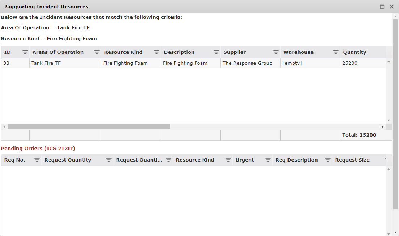The image size is (399, 236).
Task: Click The Response Group supplier cell
Action: click(x=247, y=63)
